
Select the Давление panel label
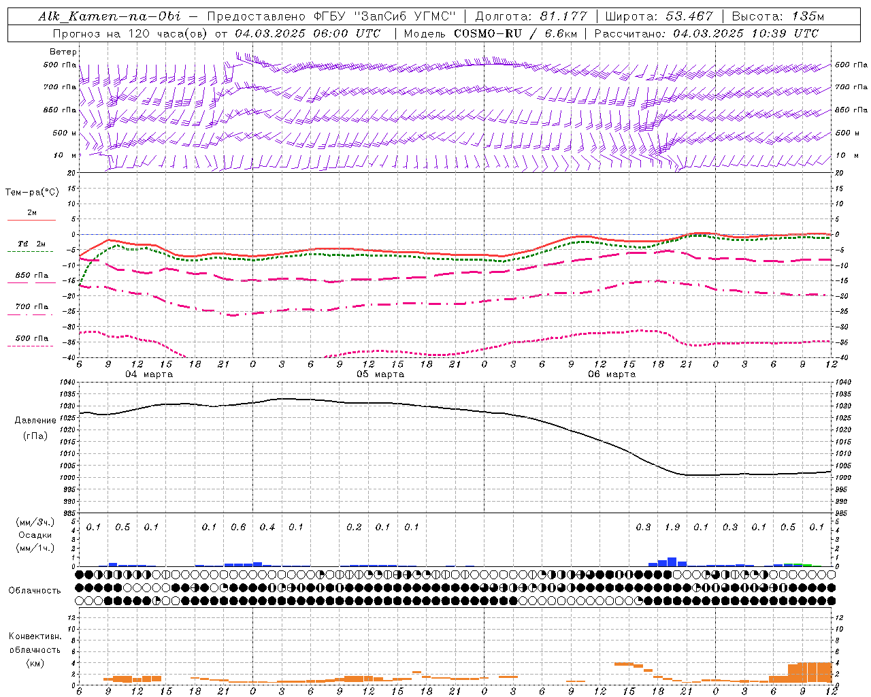(35, 421)
